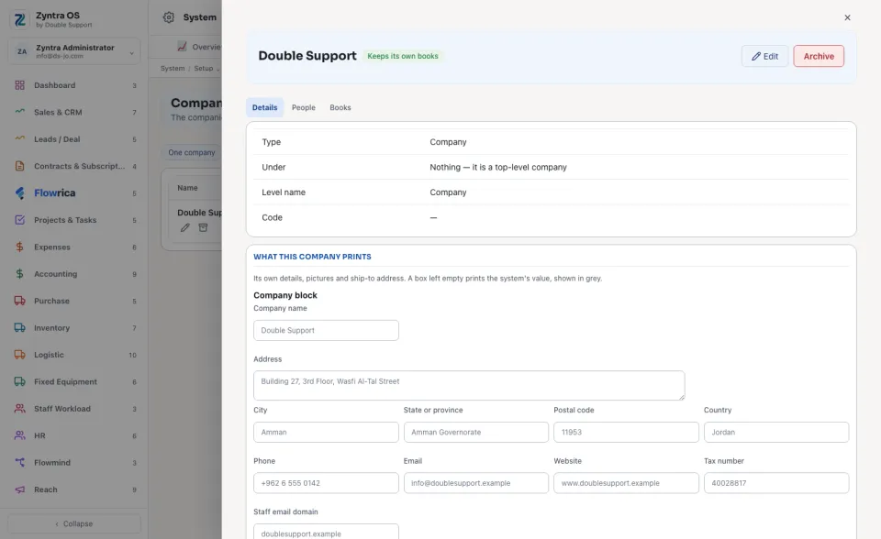Image resolution: width=881 pixels, height=539 pixels.
Task: Switch to the People tab
Action: coord(304,107)
